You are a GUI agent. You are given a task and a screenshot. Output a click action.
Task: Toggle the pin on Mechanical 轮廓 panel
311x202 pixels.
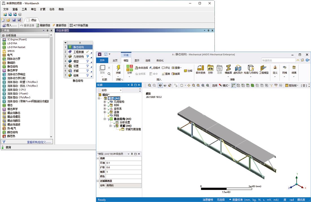(x=132, y=85)
